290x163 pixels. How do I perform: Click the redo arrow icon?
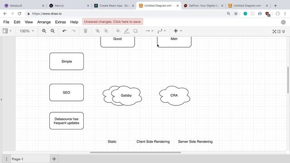click(x=73, y=31)
